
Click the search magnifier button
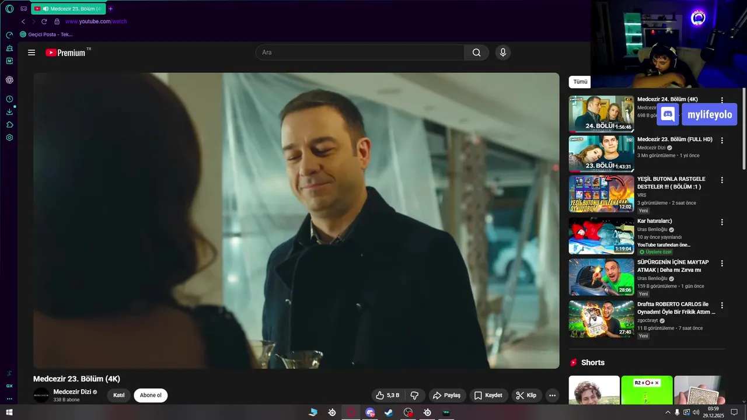pyautogui.click(x=477, y=52)
